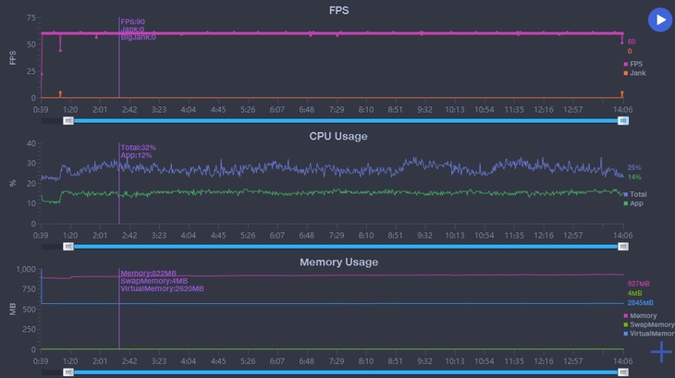Image resolution: width=675 pixels, height=378 pixels.
Task: Click CPU Usage left range handle
Action: (x=68, y=246)
